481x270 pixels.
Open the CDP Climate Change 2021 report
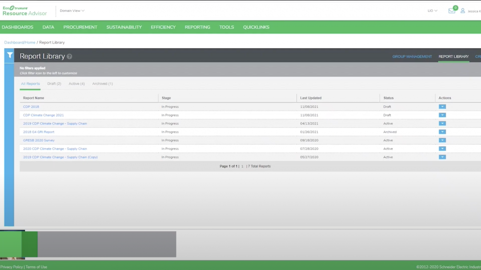coord(43,115)
